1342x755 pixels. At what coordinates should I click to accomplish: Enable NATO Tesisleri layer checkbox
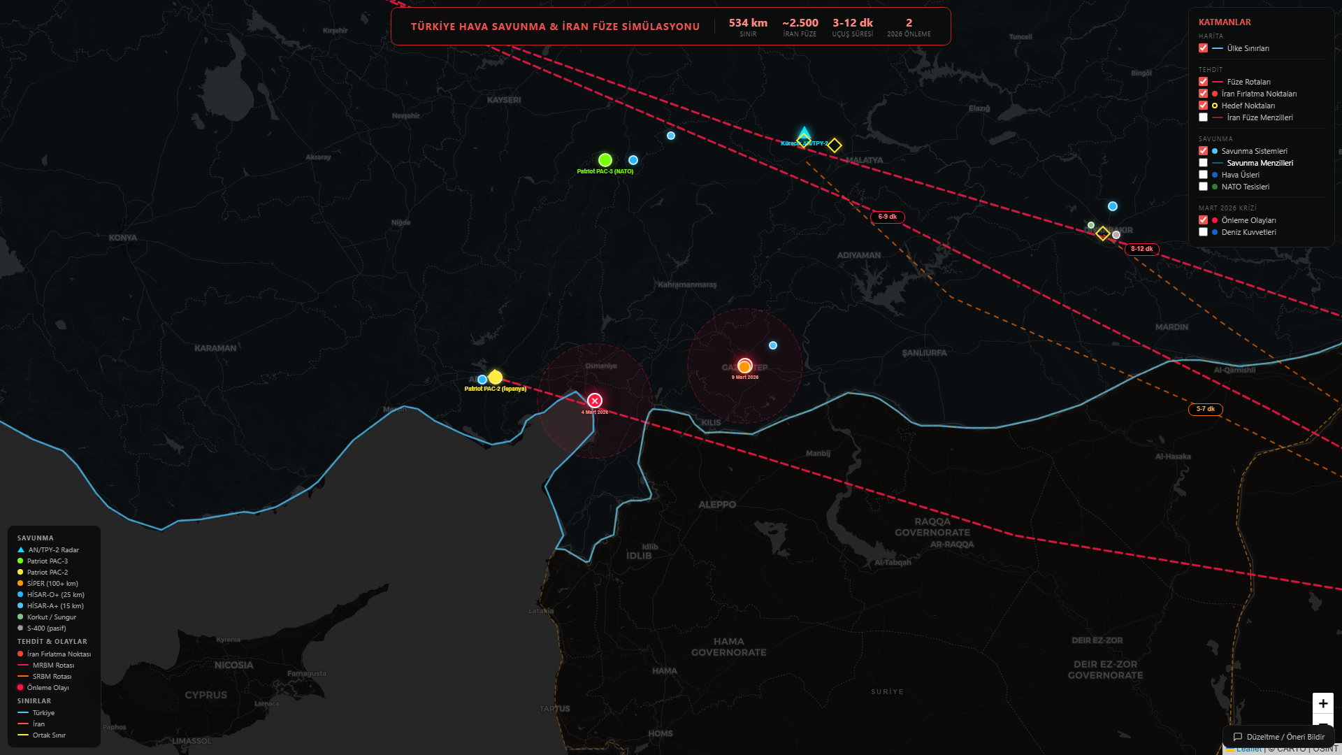click(x=1203, y=187)
